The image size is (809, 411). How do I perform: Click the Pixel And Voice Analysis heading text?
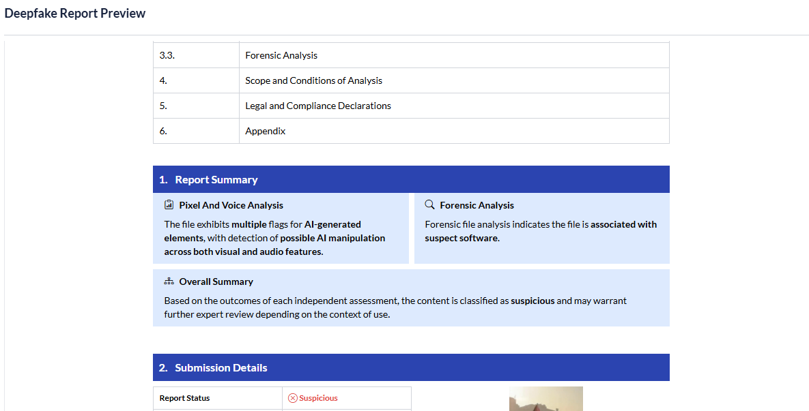coord(231,205)
